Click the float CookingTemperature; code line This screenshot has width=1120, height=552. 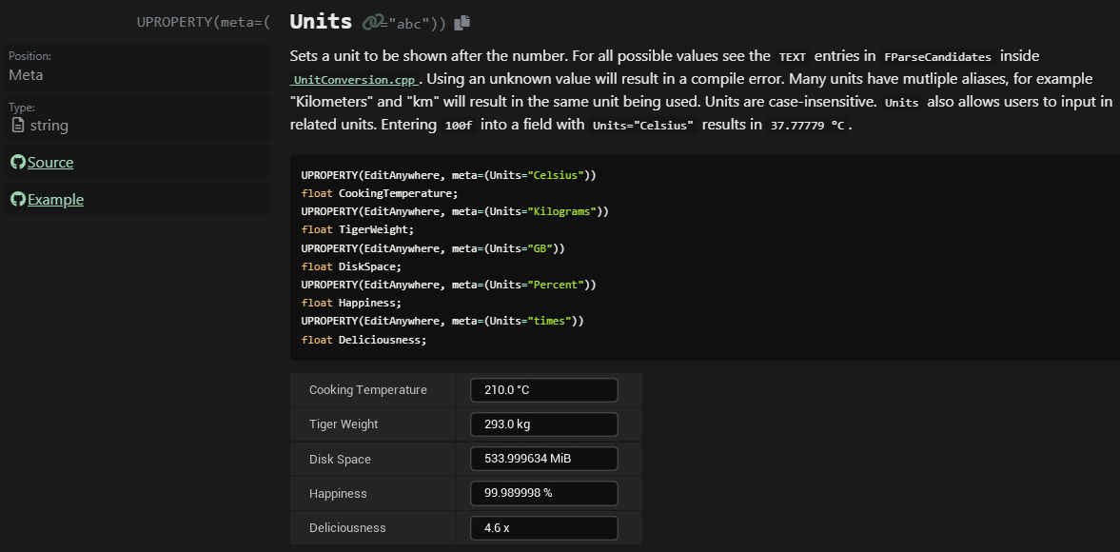coord(380,193)
